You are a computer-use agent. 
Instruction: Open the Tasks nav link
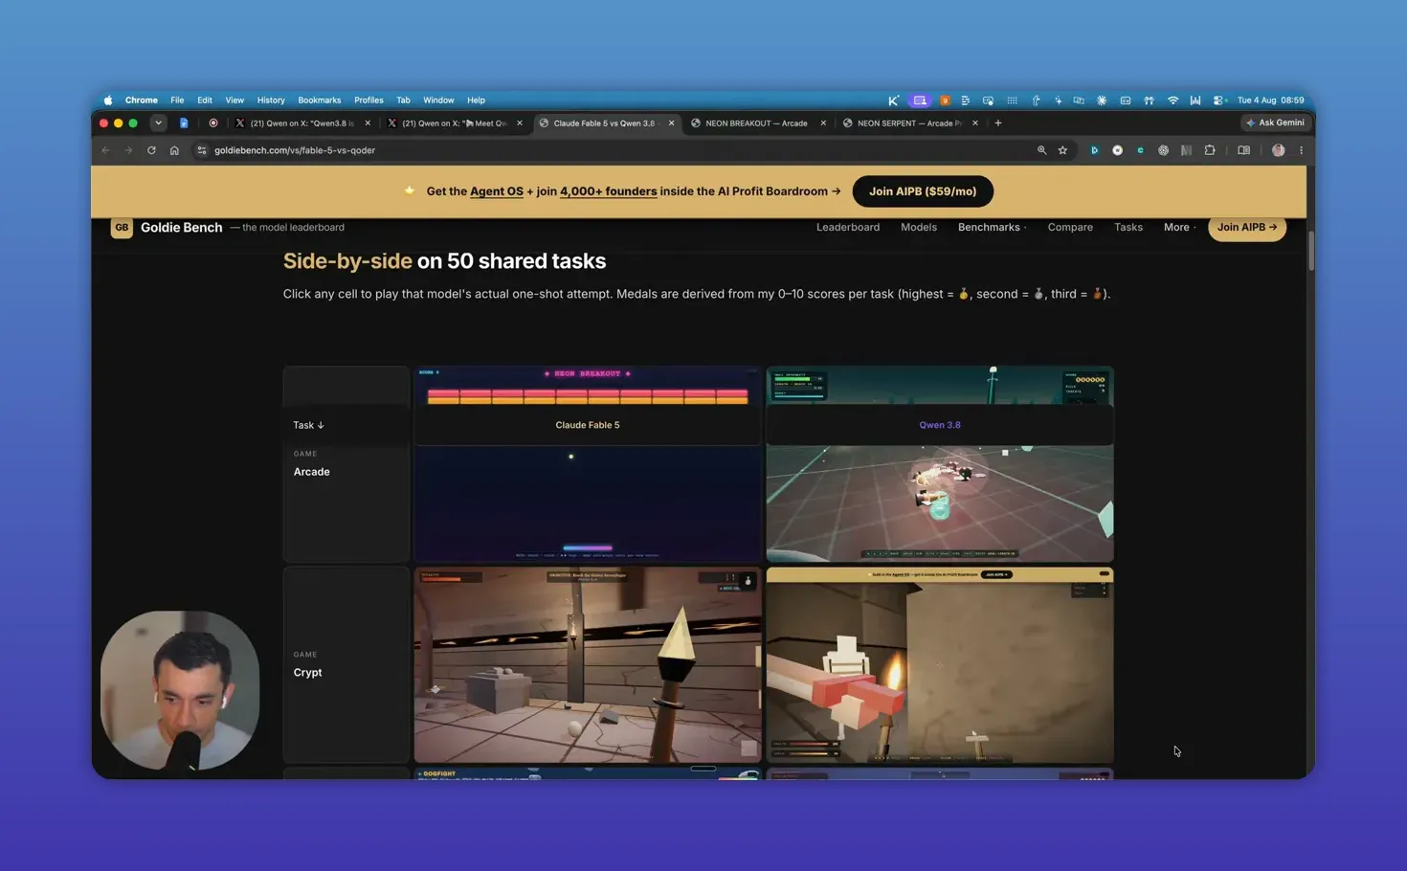coord(1128,227)
